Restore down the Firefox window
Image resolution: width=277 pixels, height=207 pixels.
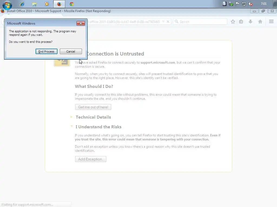[x=263, y=11]
